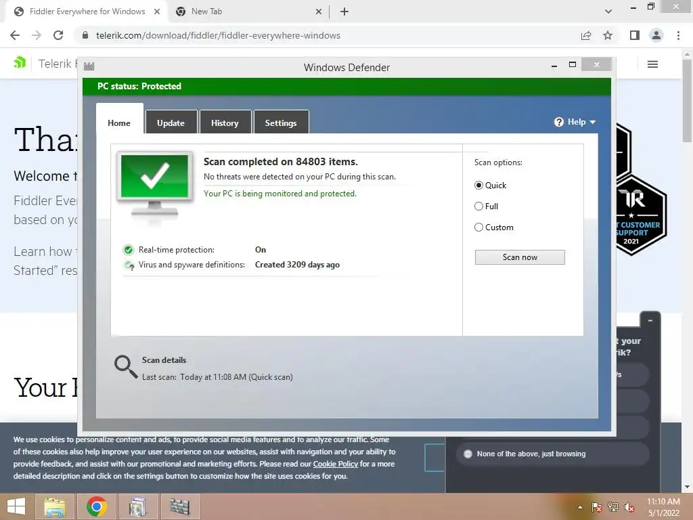Viewport: 693px width, 520px height.
Task: Select the Quick scan radio option
Action: click(x=478, y=186)
